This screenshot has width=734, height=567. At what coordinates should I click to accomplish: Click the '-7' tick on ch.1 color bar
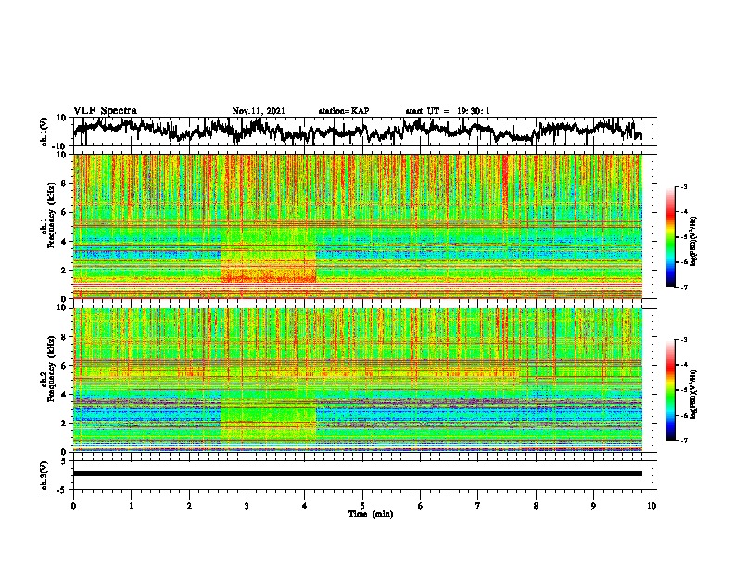(683, 287)
